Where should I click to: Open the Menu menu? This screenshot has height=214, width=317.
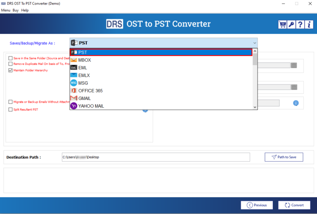point(6,10)
